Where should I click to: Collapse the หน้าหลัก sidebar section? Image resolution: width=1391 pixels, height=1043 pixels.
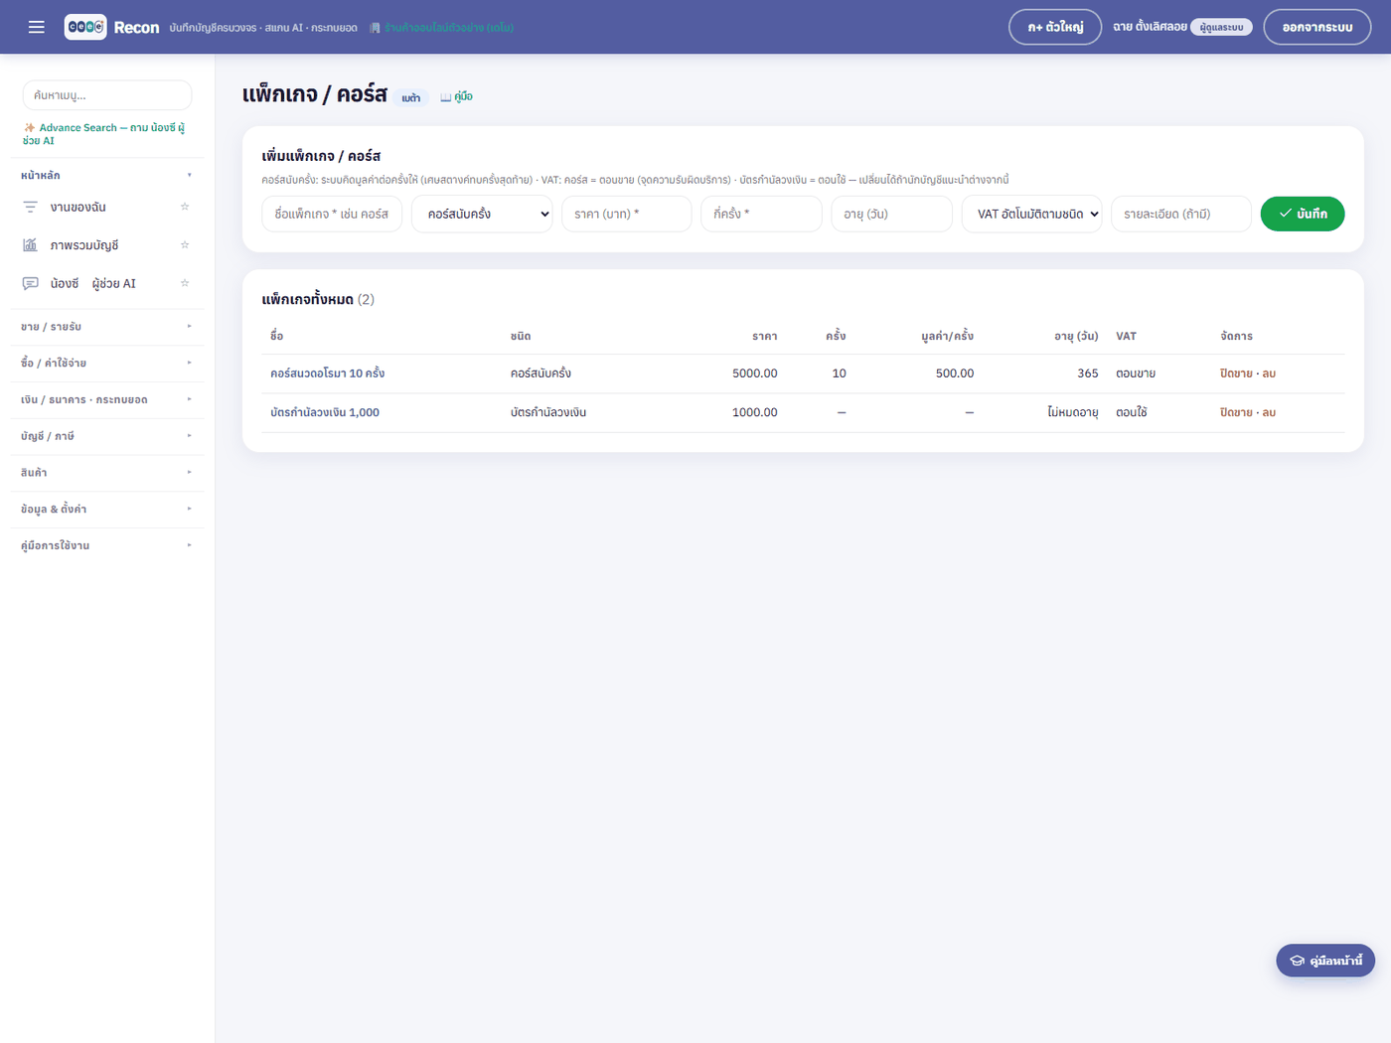tap(106, 175)
